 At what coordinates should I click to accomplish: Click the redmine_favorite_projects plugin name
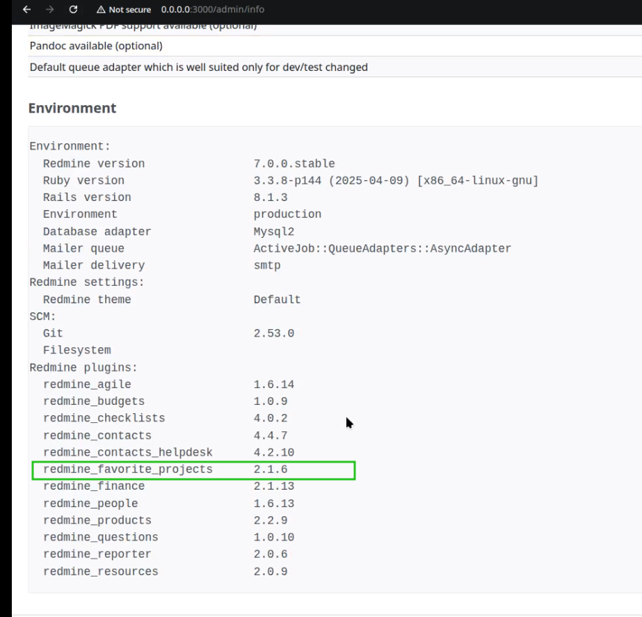pyautogui.click(x=128, y=470)
